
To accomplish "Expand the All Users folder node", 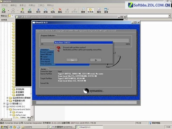I will [11, 112].
